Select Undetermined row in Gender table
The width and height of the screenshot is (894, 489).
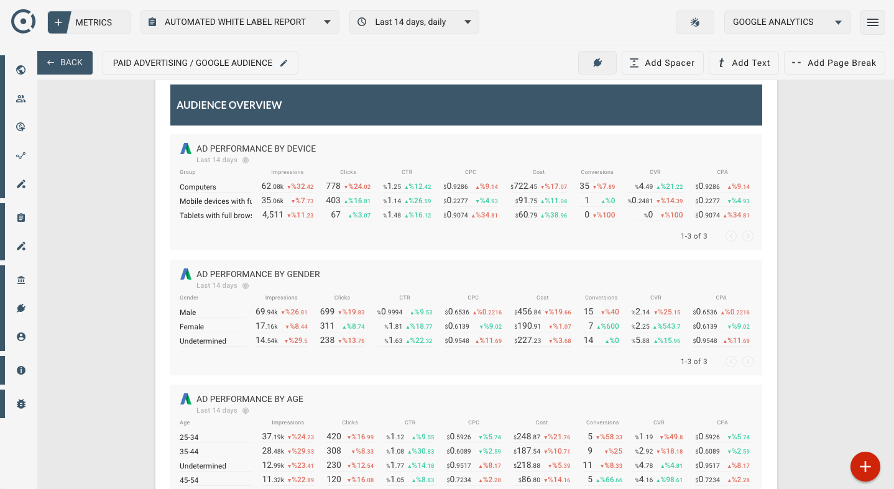tap(203, 341)
